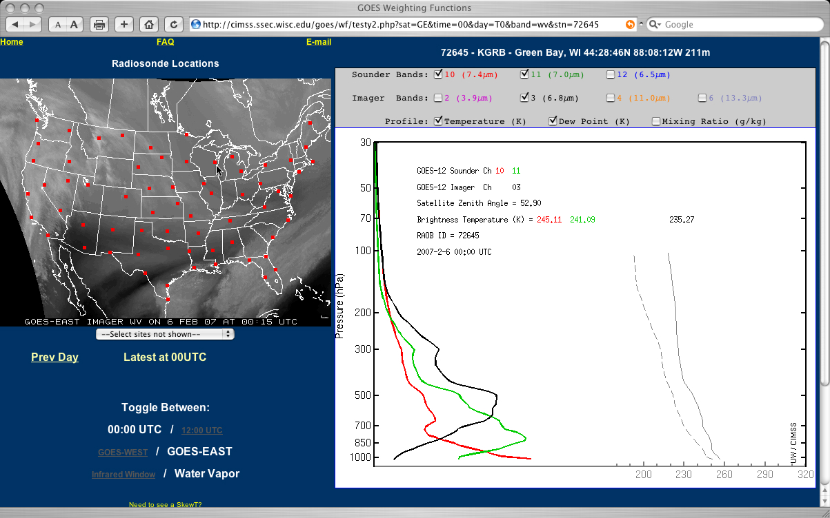Click 'Latest at 00UTC' text

[165, 357]
